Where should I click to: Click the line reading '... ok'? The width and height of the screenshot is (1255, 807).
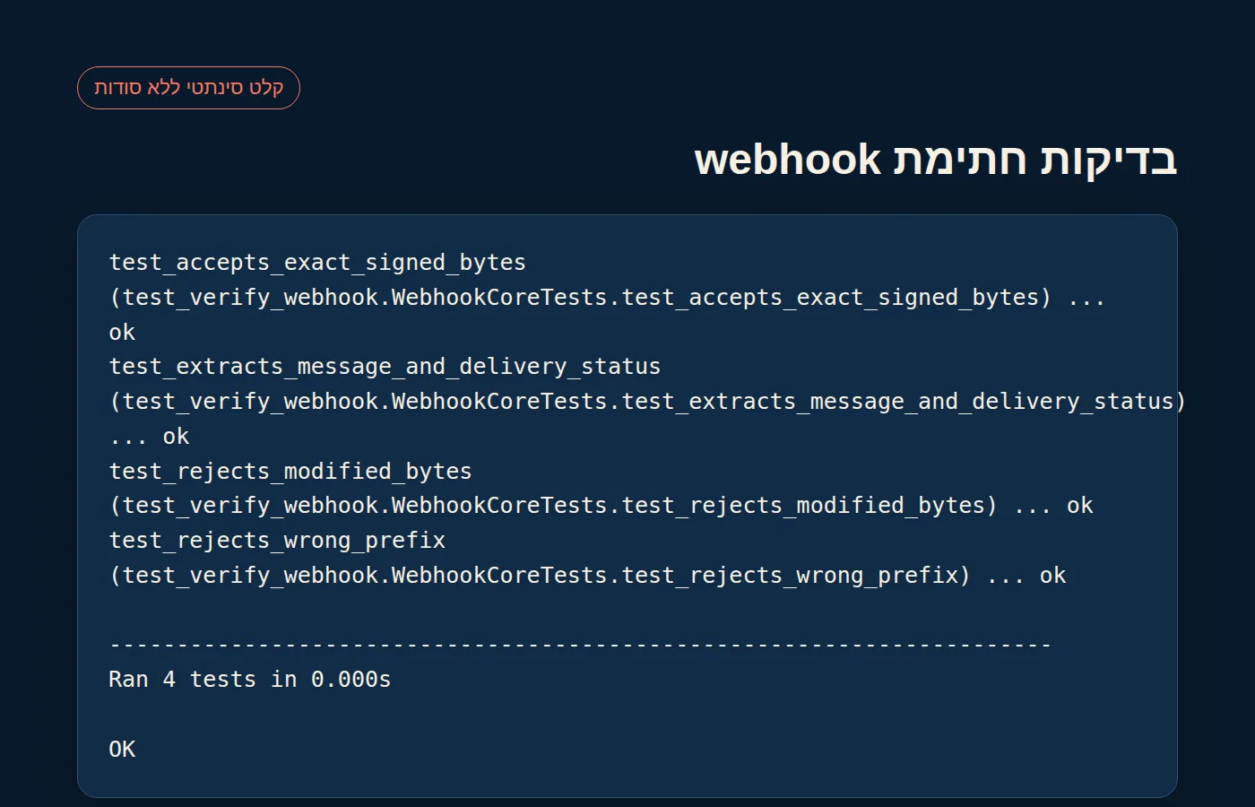click(149, 437)
